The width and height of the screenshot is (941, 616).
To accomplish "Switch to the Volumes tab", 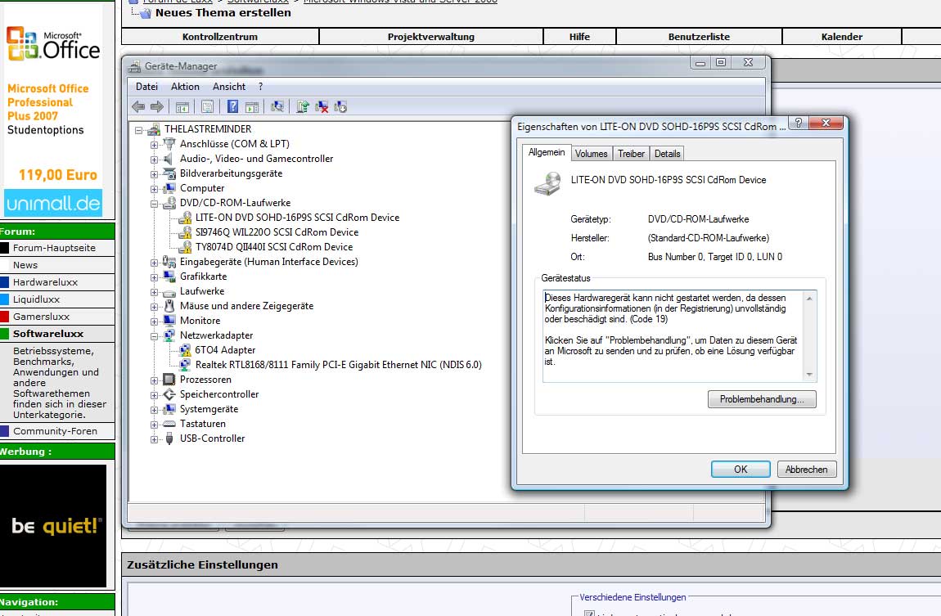I will [591, 154].
